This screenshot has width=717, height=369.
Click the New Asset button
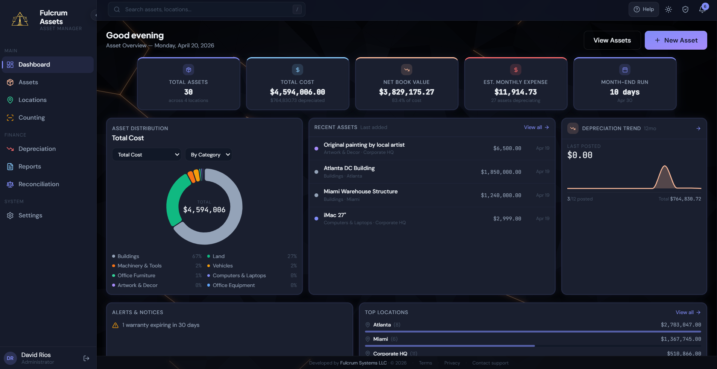675,40
